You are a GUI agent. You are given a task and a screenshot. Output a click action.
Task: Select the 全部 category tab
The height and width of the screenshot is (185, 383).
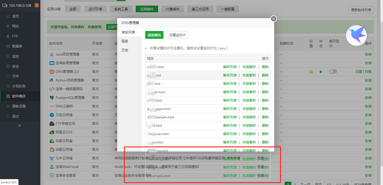[x=73, y=9]
